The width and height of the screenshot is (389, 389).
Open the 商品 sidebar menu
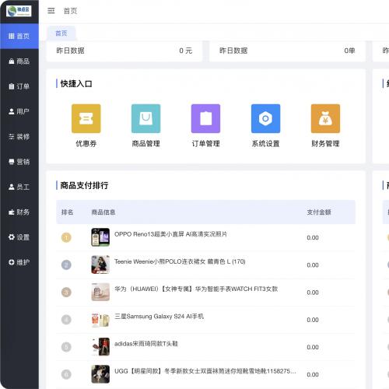point(19,61)
